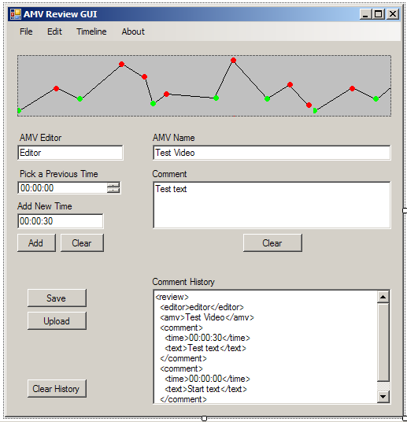Click the Save button
The image size is (407, 422).
[57, 298]
